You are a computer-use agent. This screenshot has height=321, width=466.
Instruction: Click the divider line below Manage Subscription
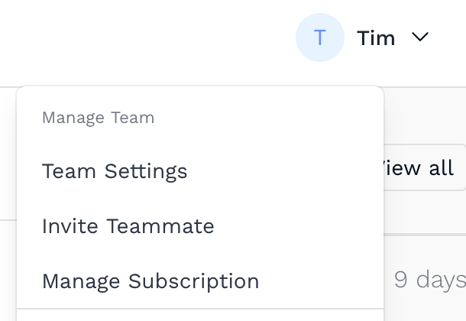pos(200,309)
